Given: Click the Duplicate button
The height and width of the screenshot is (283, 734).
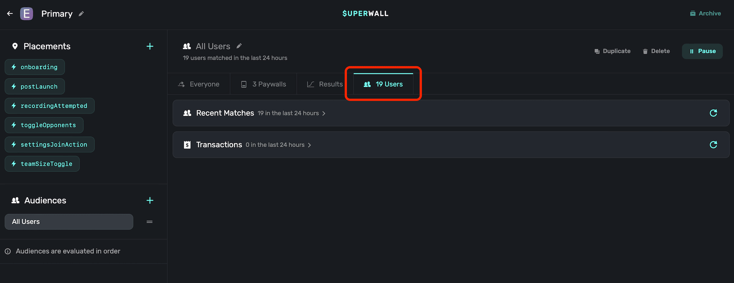Looking at the screenshot, I should click(x=612, y=51).
